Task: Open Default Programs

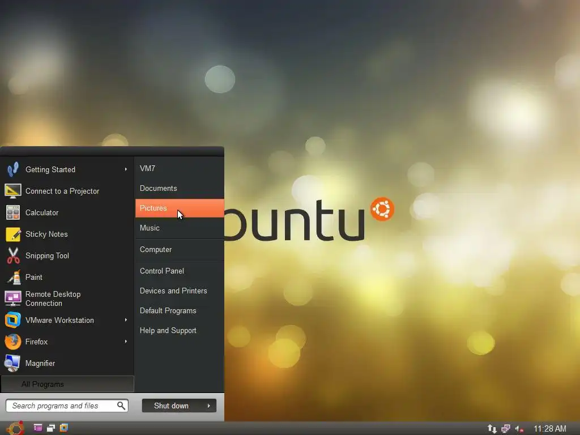Action: 180,311
